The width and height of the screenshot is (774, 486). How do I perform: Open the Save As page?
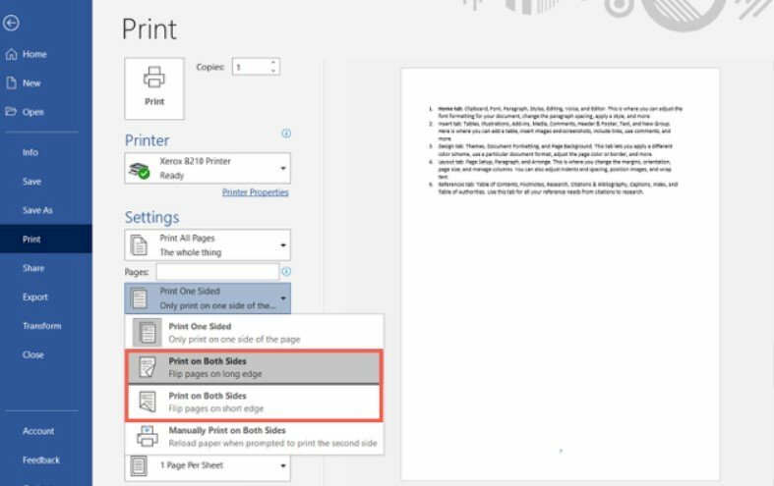coord(37,210)
